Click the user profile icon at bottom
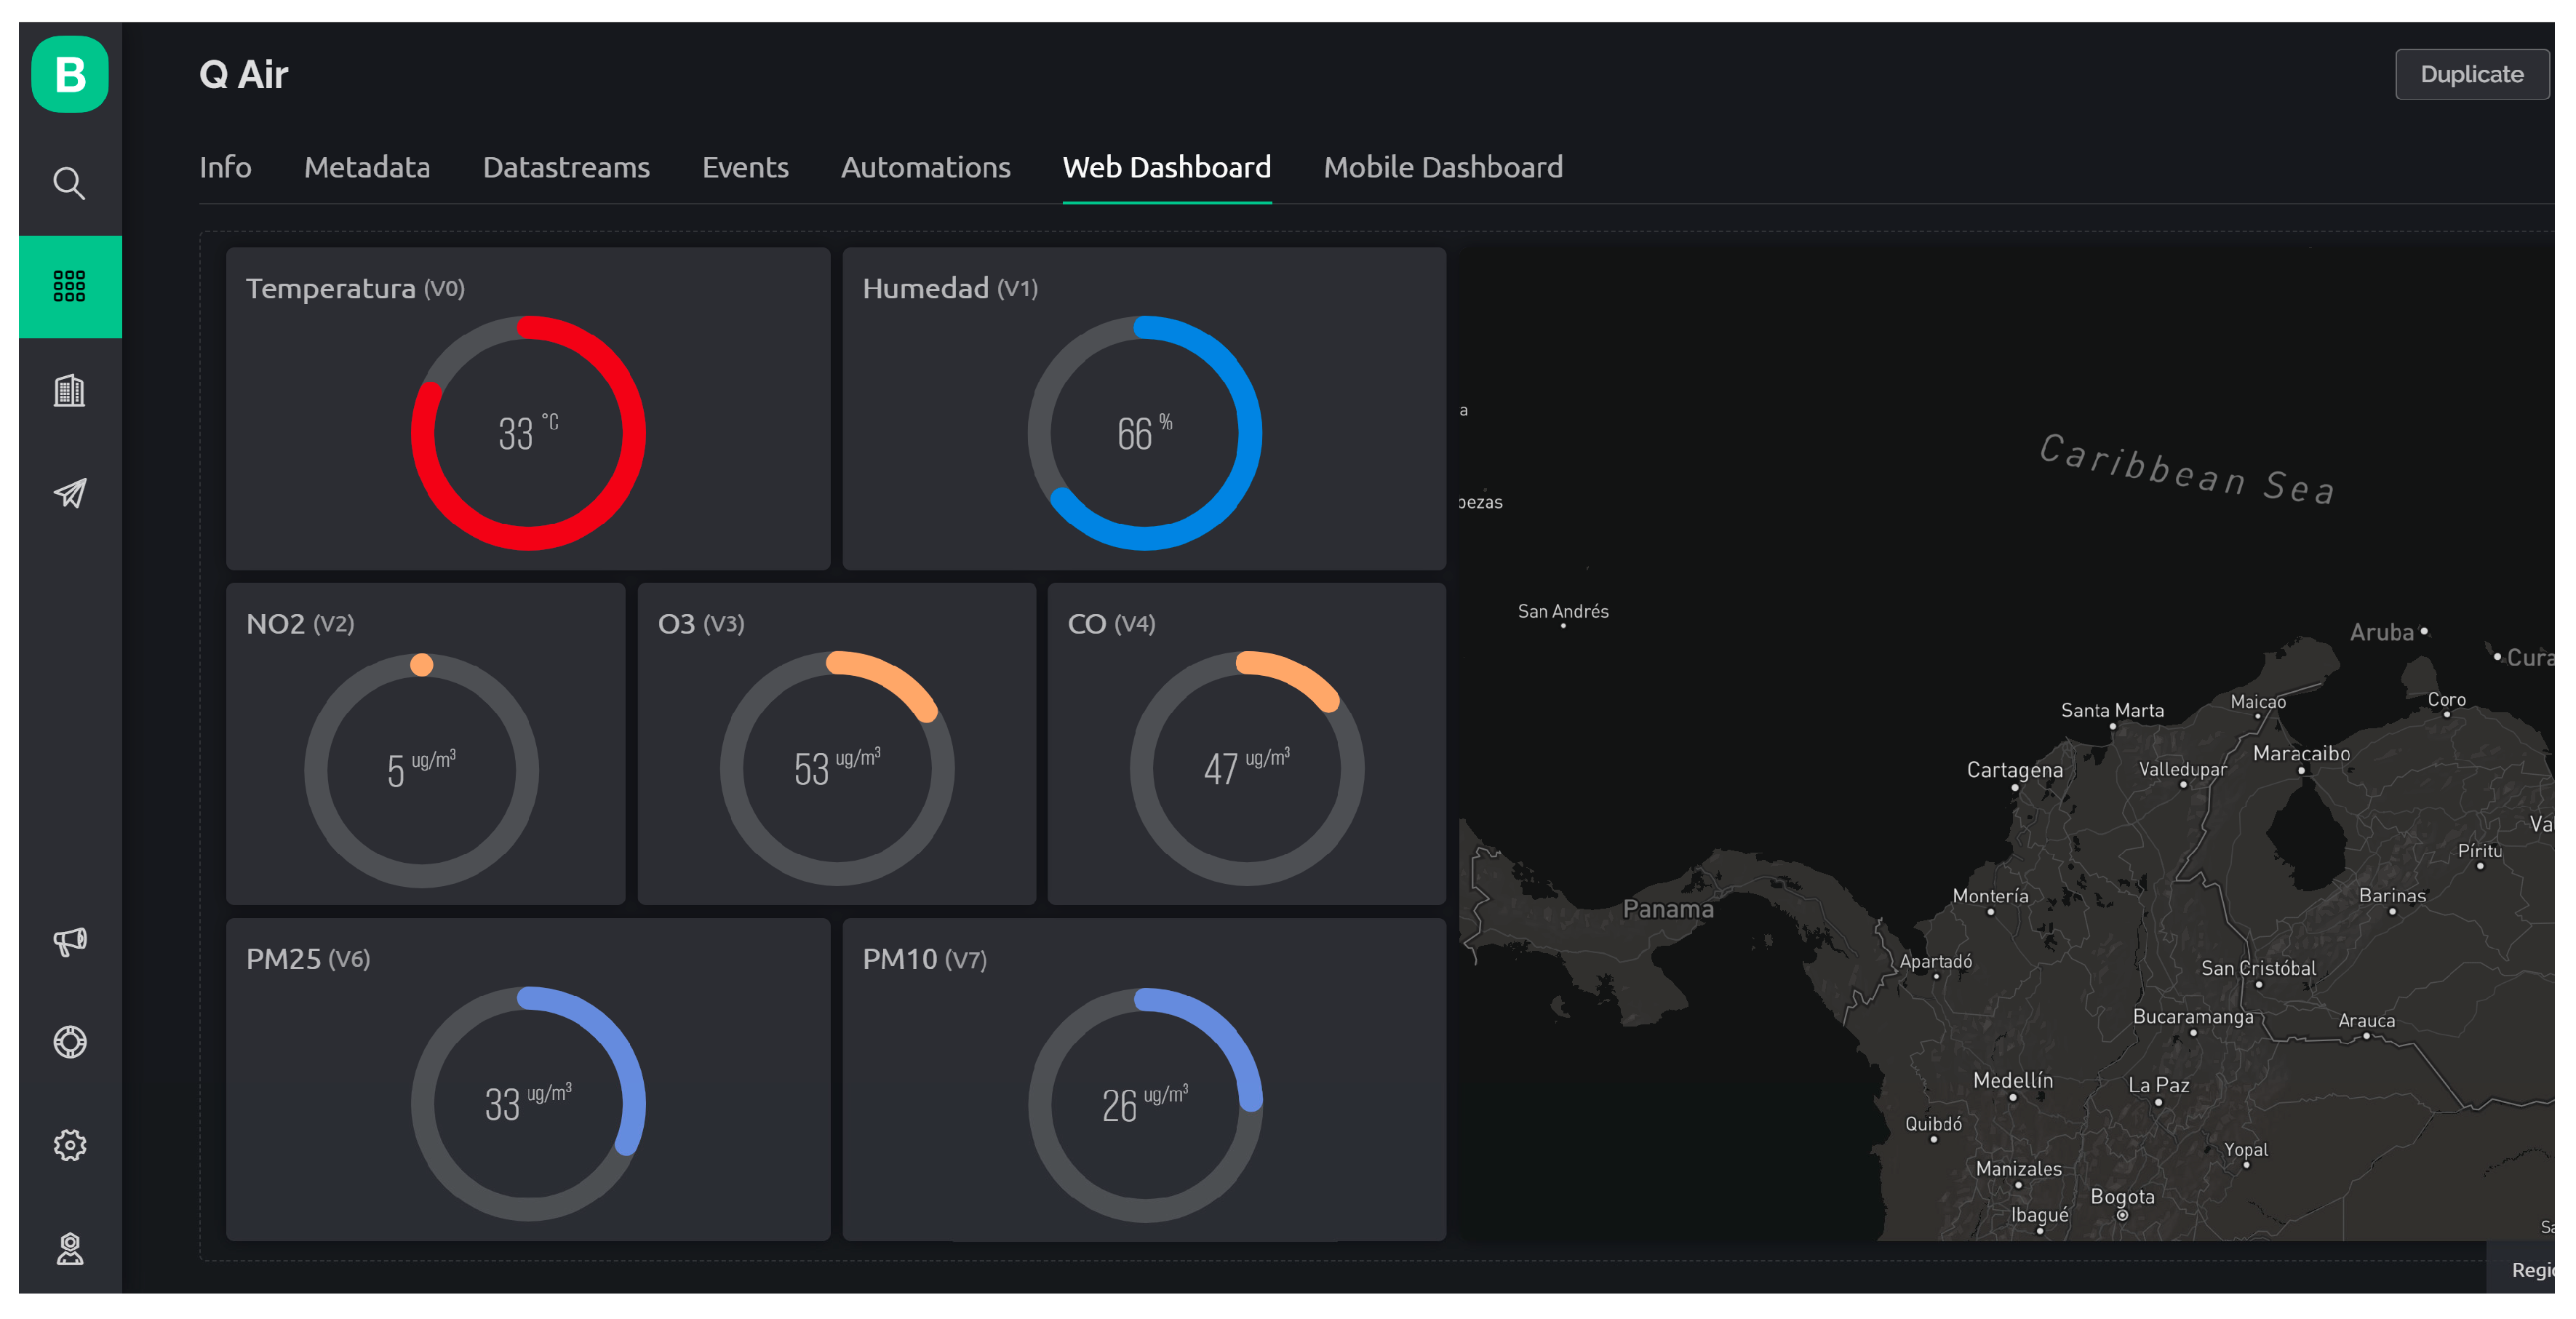This screenshot has width=2576, height=1319. [x=69, y=1248]
